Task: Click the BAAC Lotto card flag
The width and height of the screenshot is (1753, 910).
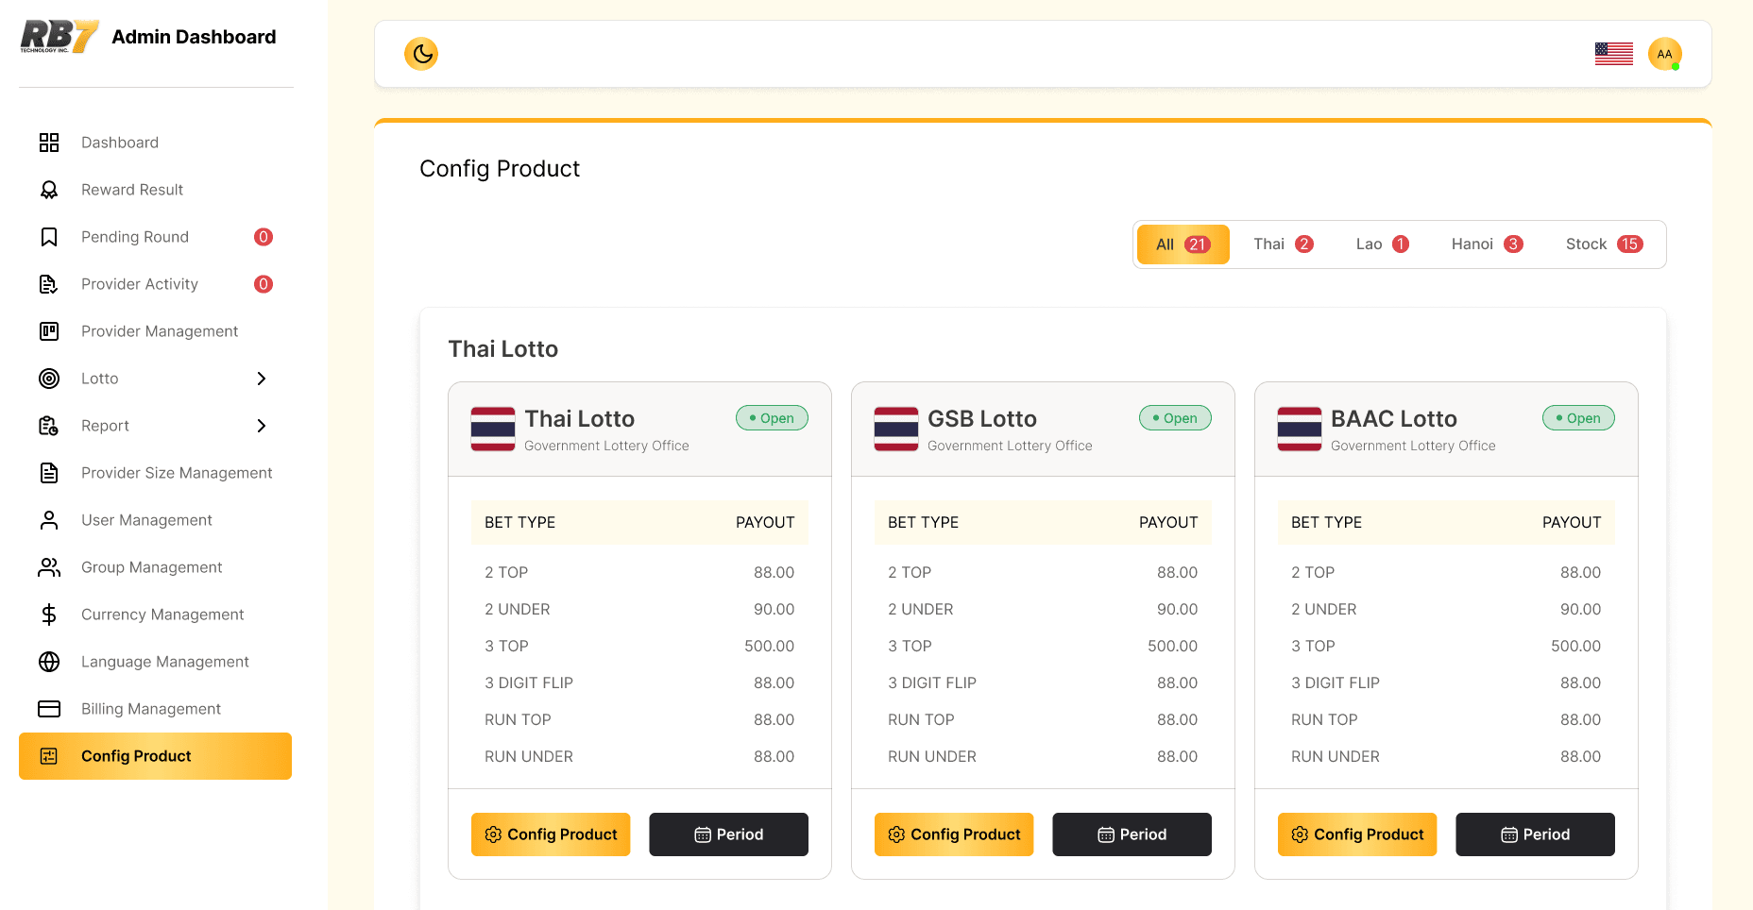Action: 1300,429
